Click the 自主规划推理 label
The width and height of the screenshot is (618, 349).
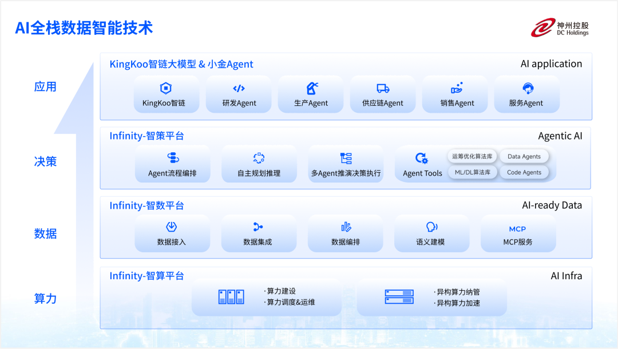[x=259, y=173]
